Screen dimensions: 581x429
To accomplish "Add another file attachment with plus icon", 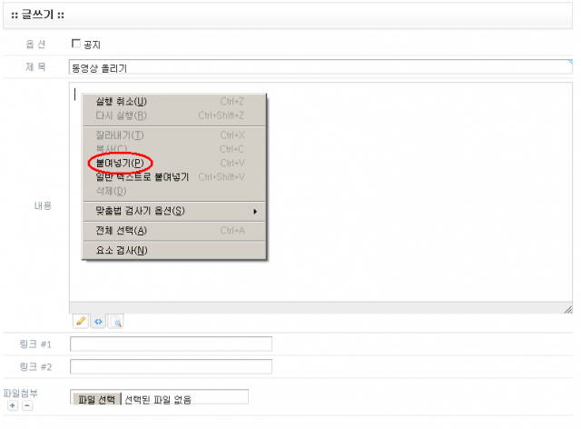I will tap(13, 405).
